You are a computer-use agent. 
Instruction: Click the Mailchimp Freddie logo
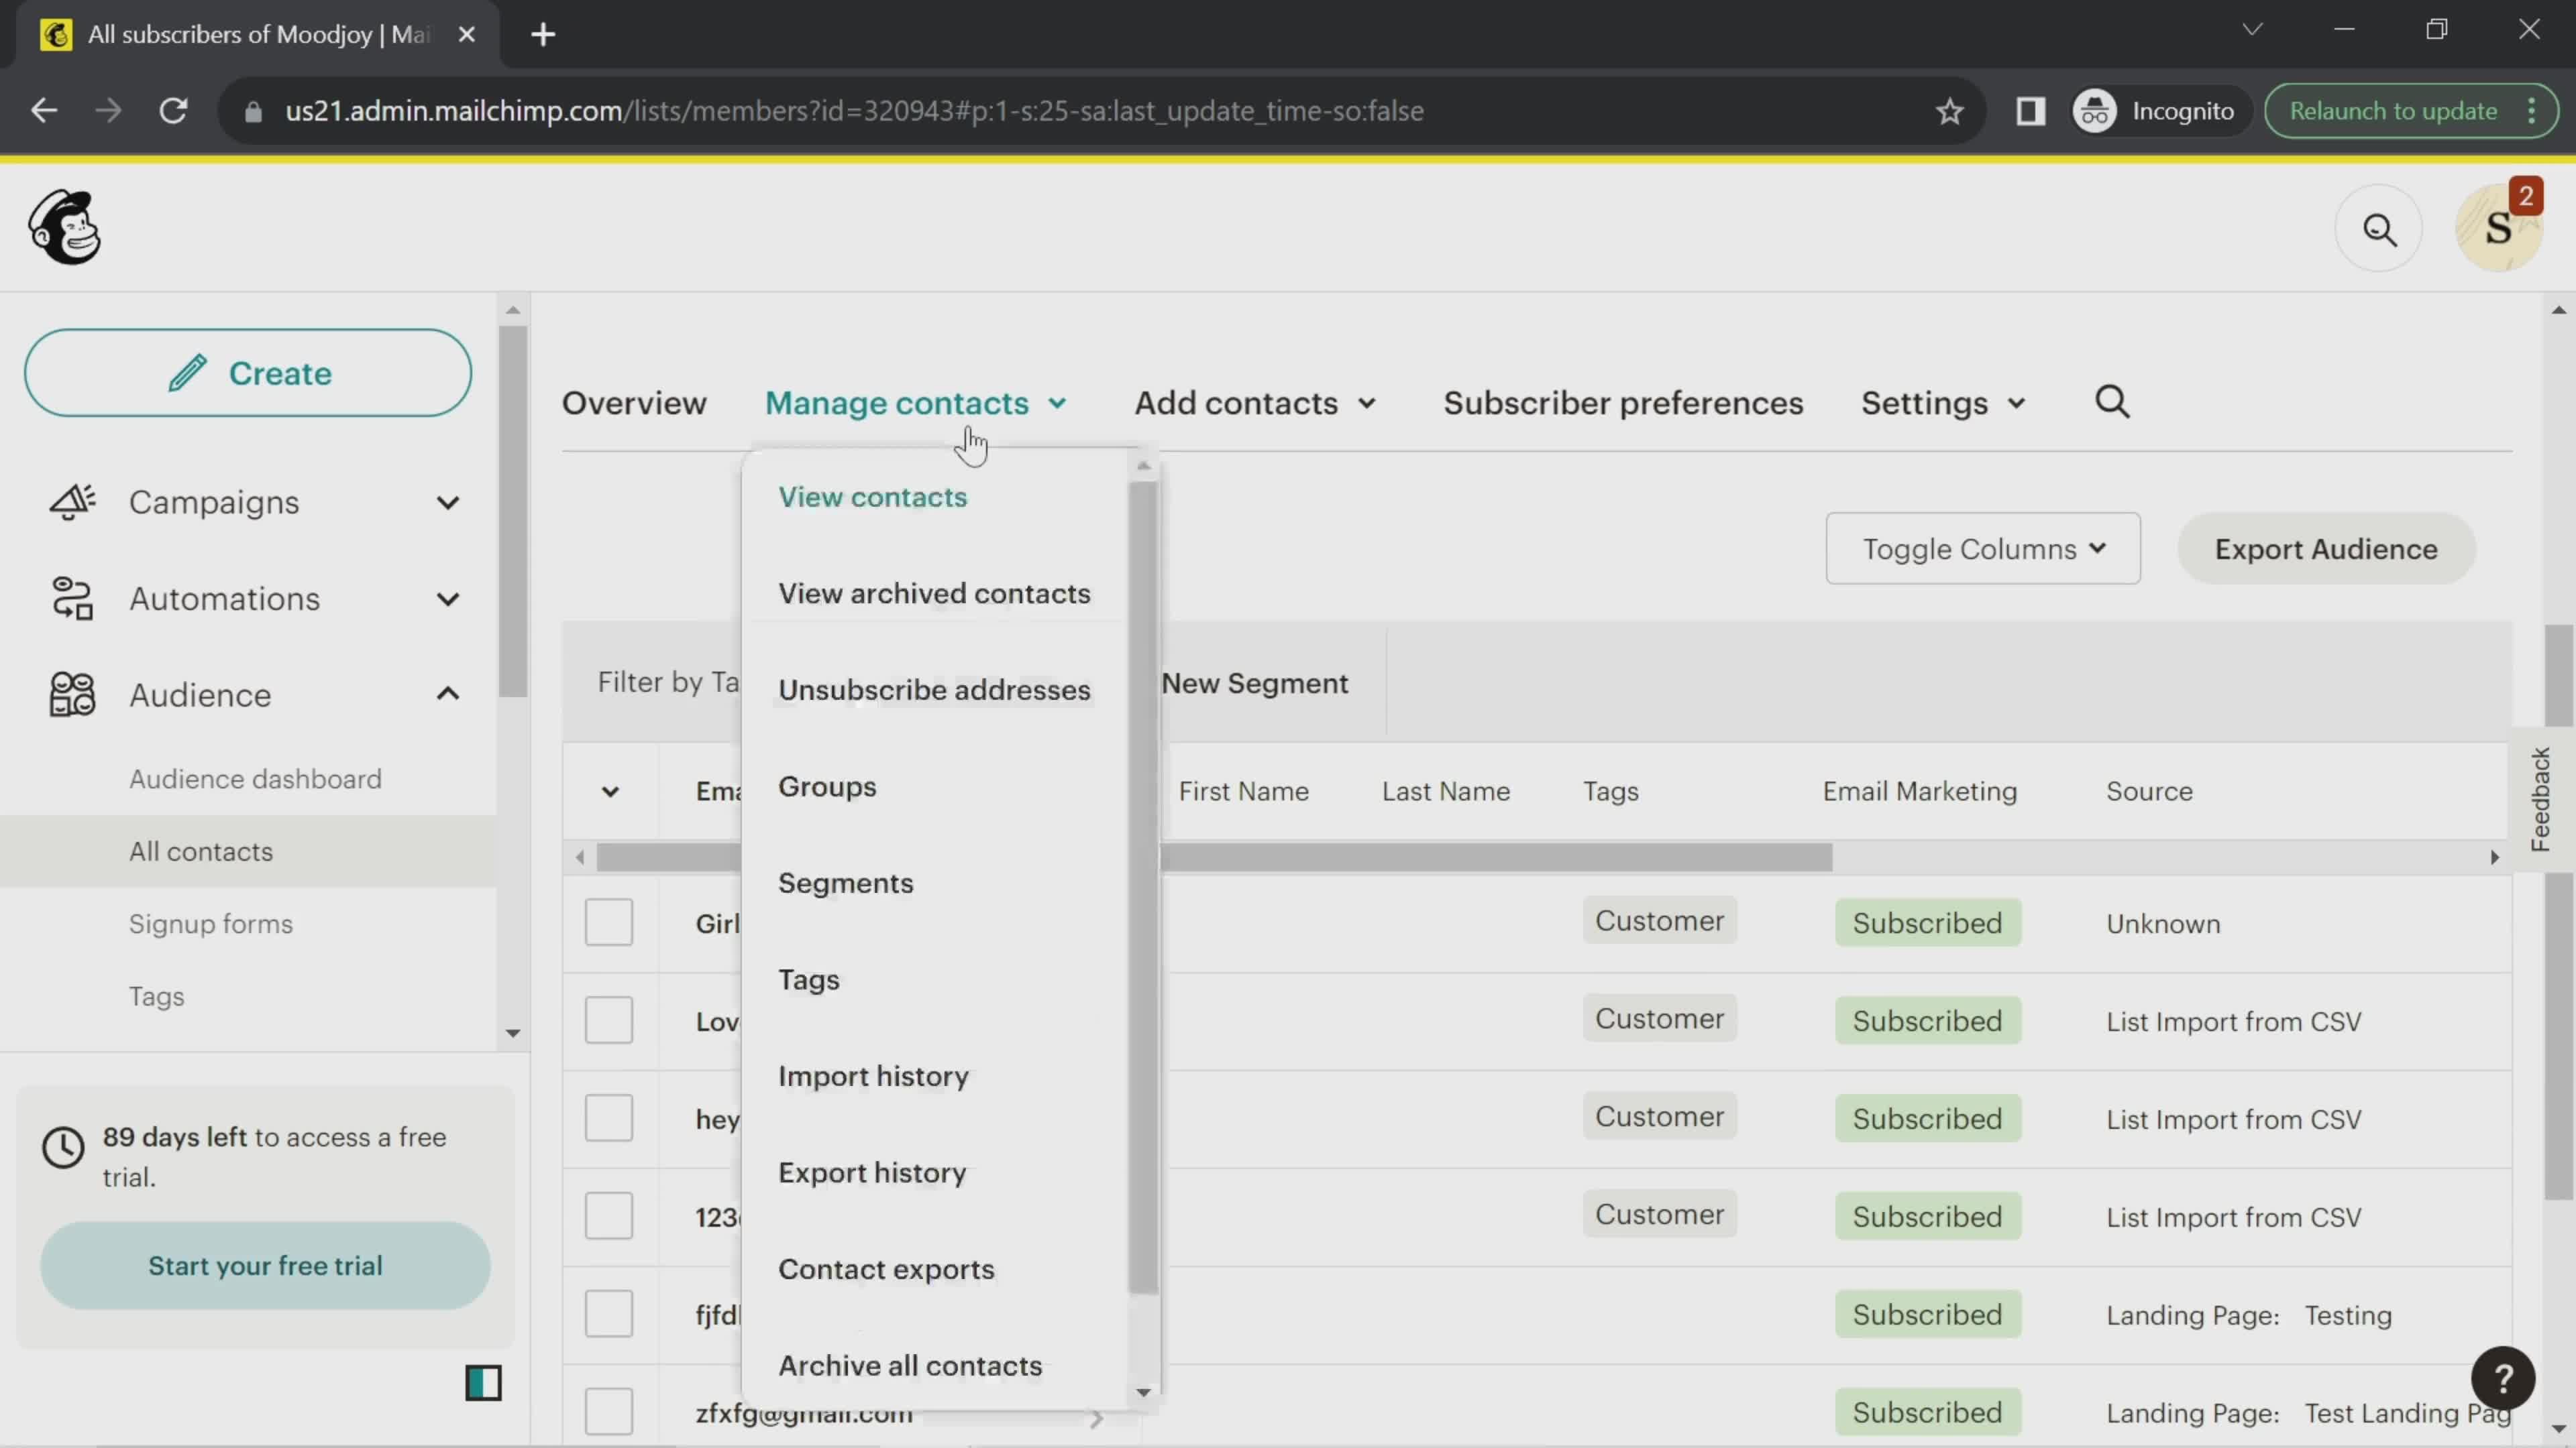click(65, 228)
